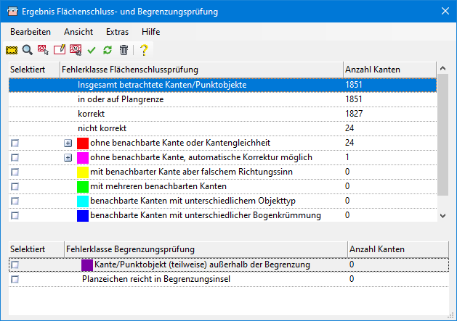
Task: Tick checkbox for 'mit mehreren benachbarten Kanten'
Action: (15, 186)
